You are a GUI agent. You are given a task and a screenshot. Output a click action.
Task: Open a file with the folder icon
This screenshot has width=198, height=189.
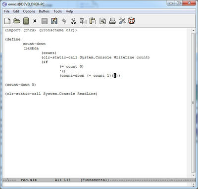tap(17, 21)
